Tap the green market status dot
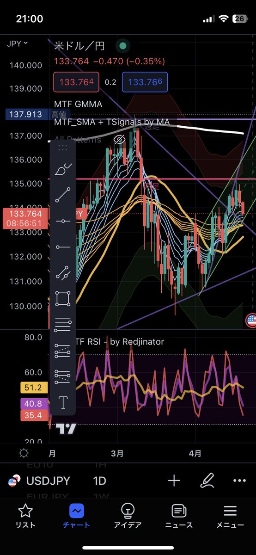 122,46
